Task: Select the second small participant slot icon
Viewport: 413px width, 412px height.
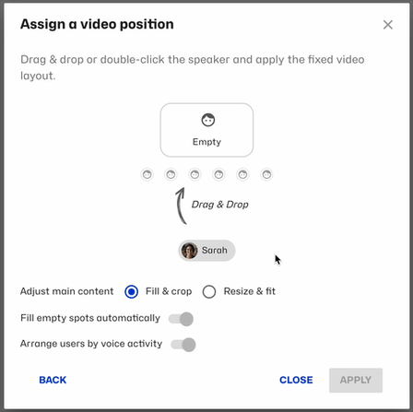Action: (x=171, y=175)
